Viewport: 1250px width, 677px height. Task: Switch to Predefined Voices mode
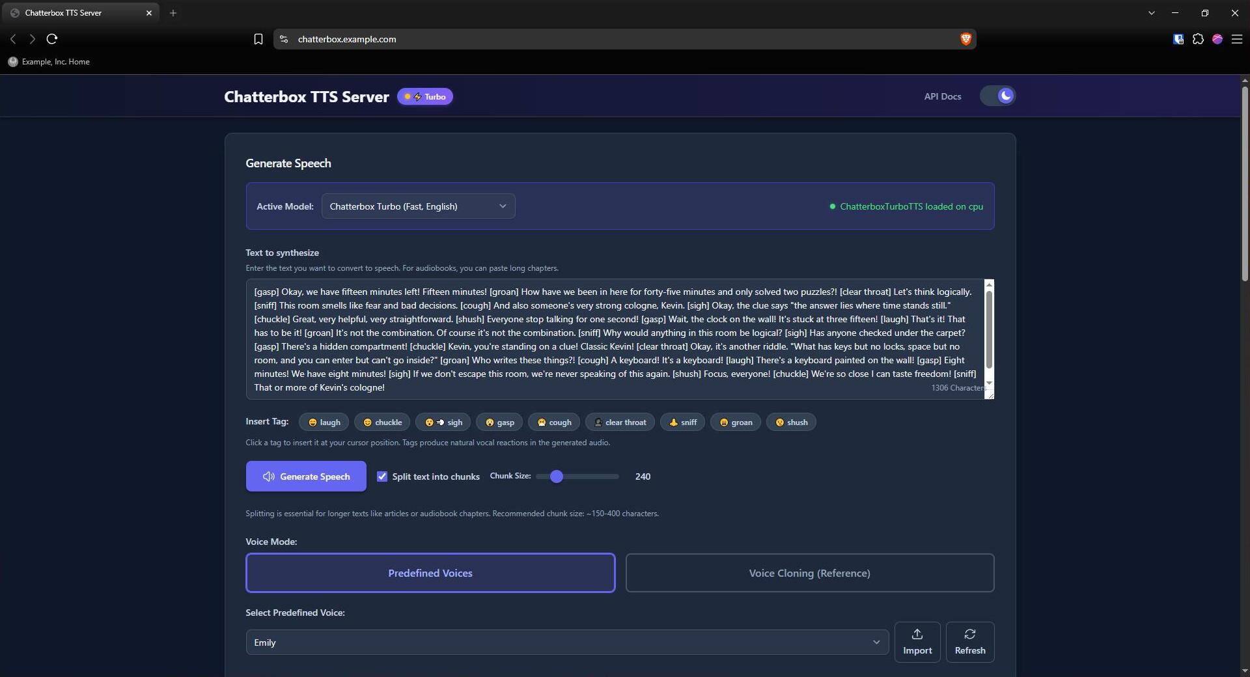tap(430, 573)
